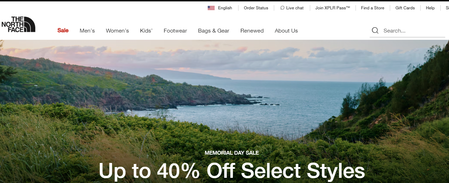Click the search magnifier icon
449x183 pixels.
tap(375, 30)
